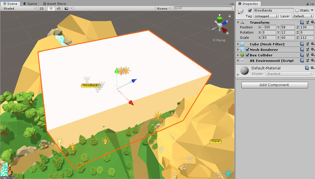Toggle scene lighting sun icon
This screenshot has height=179, width=315.
coord(51,8)
